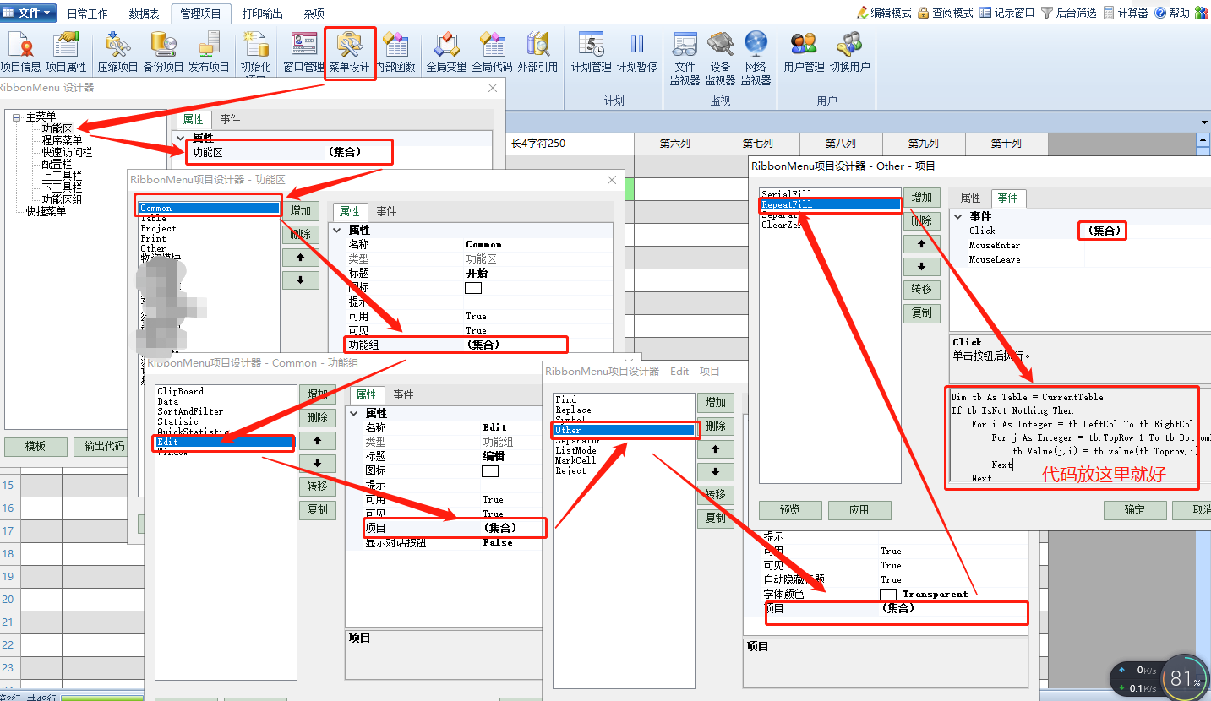Screen dimensions: 1211x701
Task: Select 程序菜单 in the menu tree
Action: pyautogui.click(x=62, y=140)
